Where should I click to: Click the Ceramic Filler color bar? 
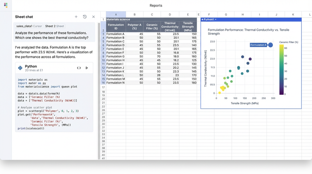click(281, 69)
